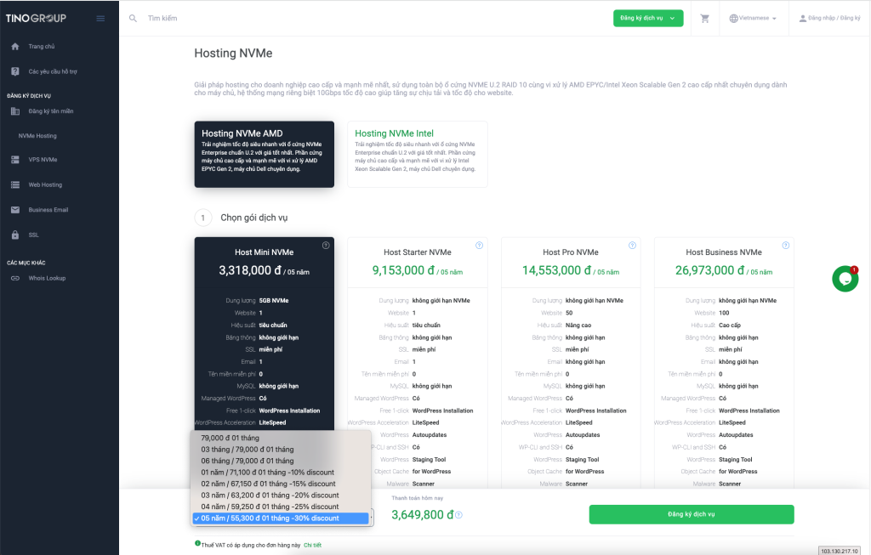The width and height of the screenshot is (871, 555).
Task: Open NVMe Hosting menu item
Action: pyautogui.click(x=37, y=136)
